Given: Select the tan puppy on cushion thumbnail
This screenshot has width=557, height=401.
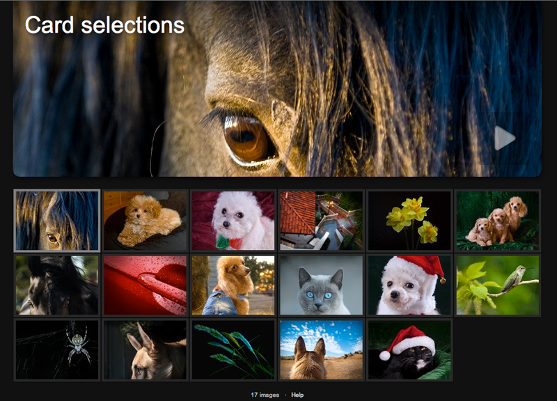Looking at the screenshot, I should coord(145,221).
